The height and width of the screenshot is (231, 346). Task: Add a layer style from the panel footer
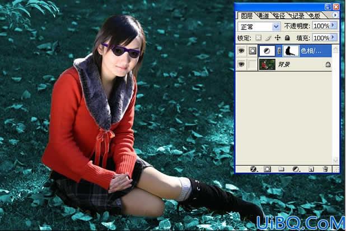tap(253, 169)
